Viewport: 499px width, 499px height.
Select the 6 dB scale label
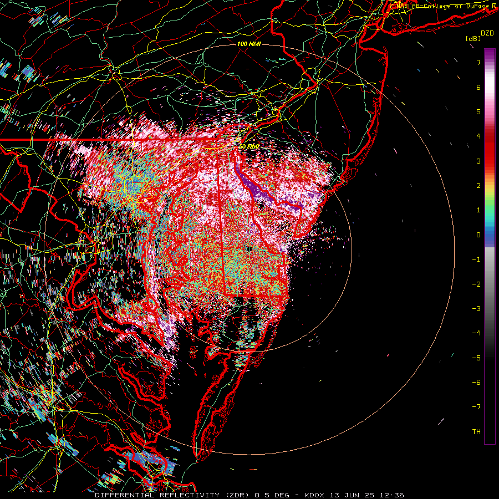click(x=478, y=87)
